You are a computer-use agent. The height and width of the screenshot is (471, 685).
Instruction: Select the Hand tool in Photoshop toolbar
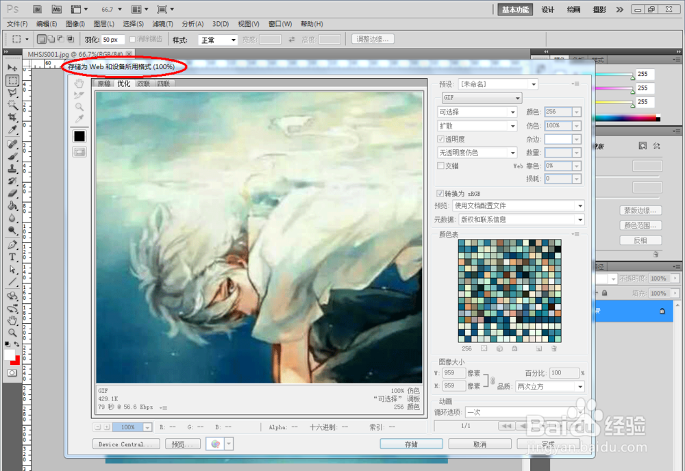(12, 320)
